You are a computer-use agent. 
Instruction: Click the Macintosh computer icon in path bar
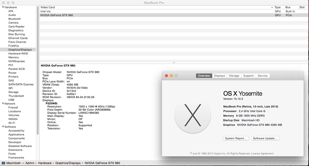pos(3,163)
